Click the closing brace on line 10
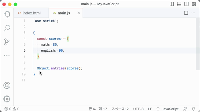 34,74
